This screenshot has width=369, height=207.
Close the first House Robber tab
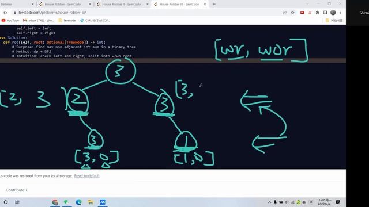[x=90, y=4]
